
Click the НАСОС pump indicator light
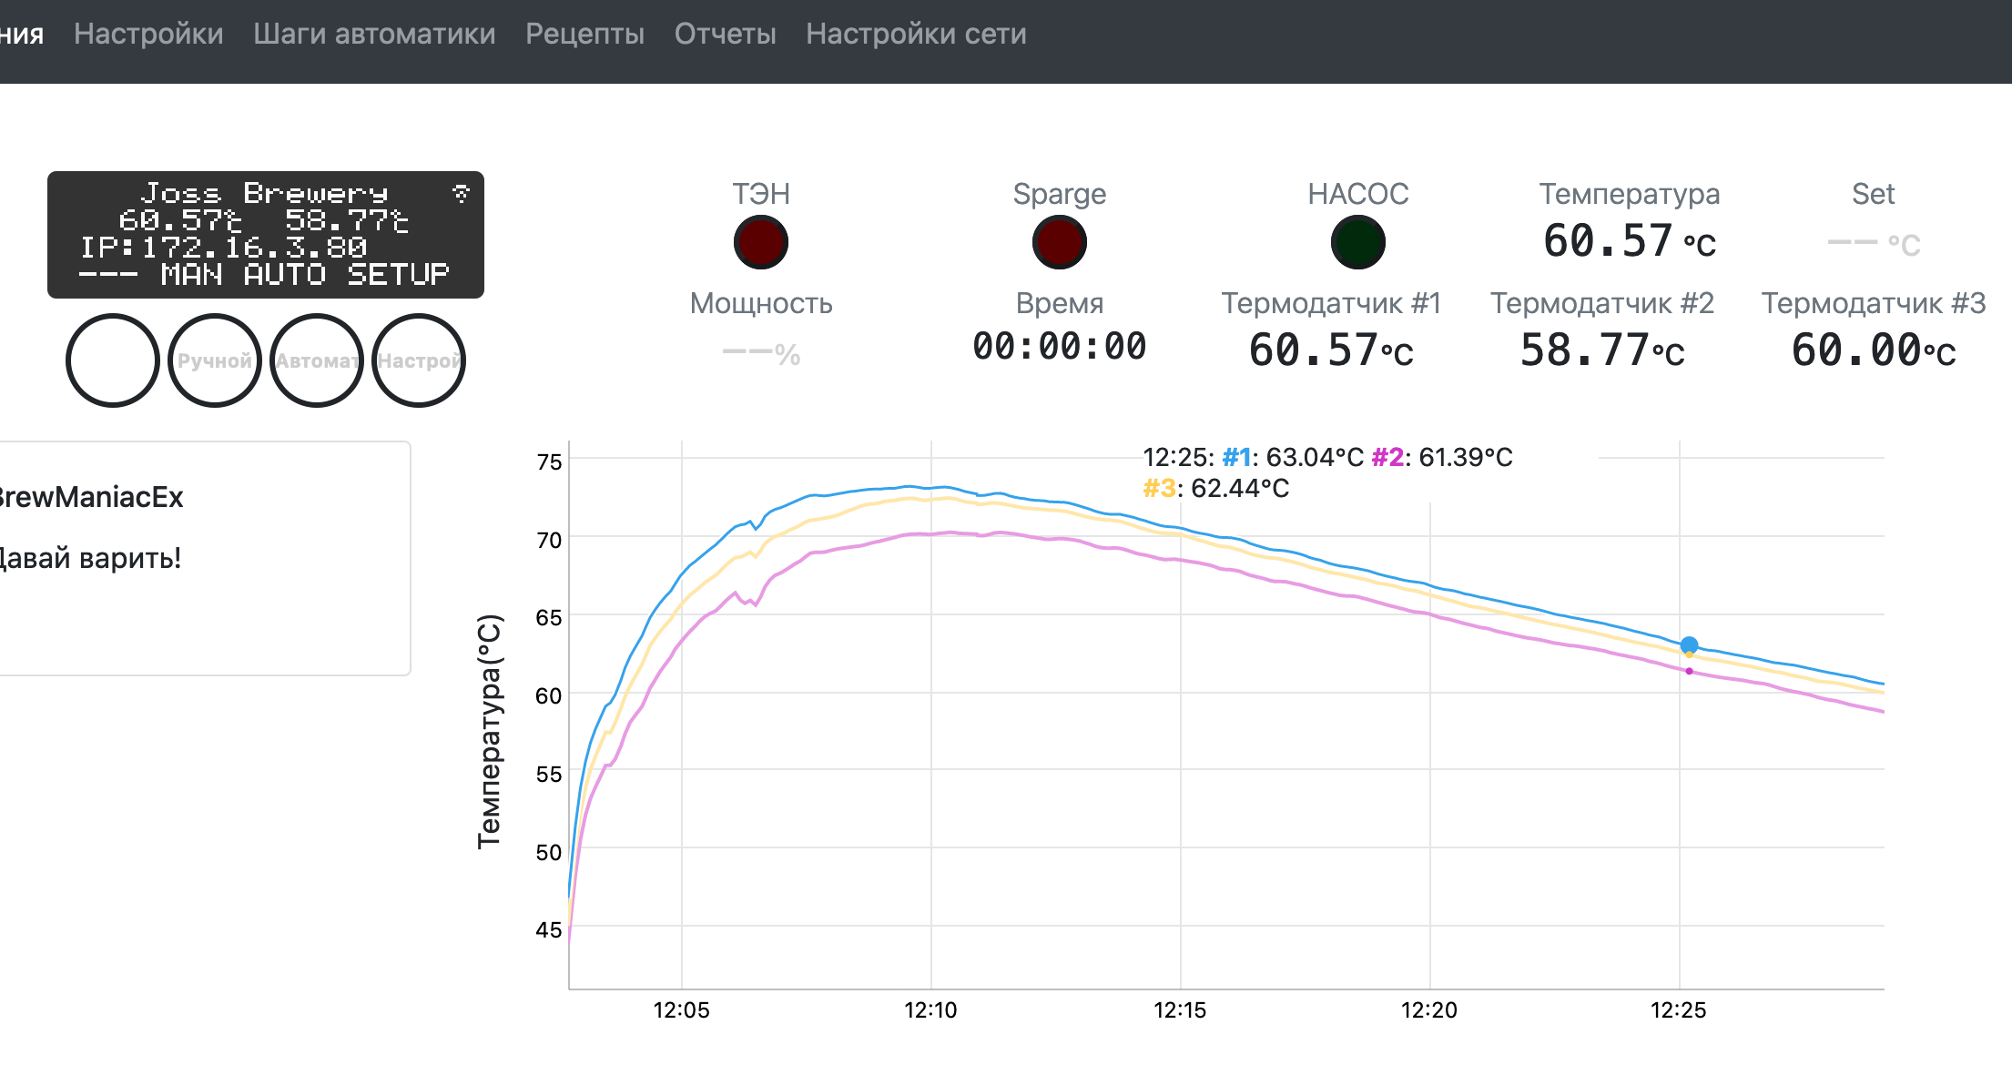pyautogui.click(x=1358, y=242)
